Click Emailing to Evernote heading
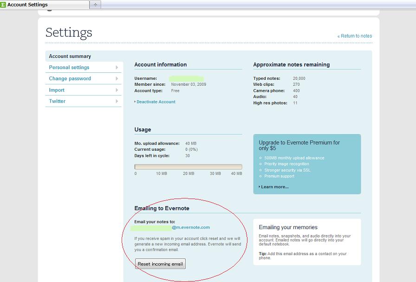The height and width of the screenshot is (282, 416). tap(162, 208)
